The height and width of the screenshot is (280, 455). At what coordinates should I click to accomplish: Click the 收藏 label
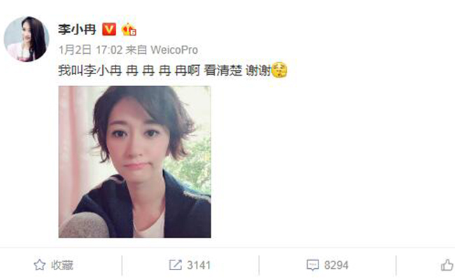coord(62,265)
